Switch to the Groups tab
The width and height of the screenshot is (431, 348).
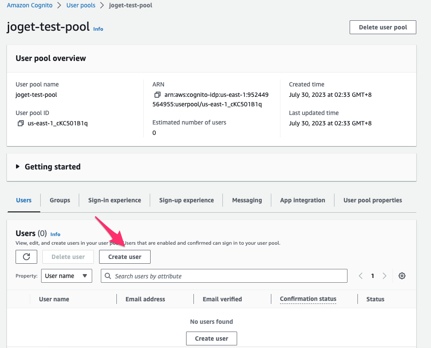[60, 200]
